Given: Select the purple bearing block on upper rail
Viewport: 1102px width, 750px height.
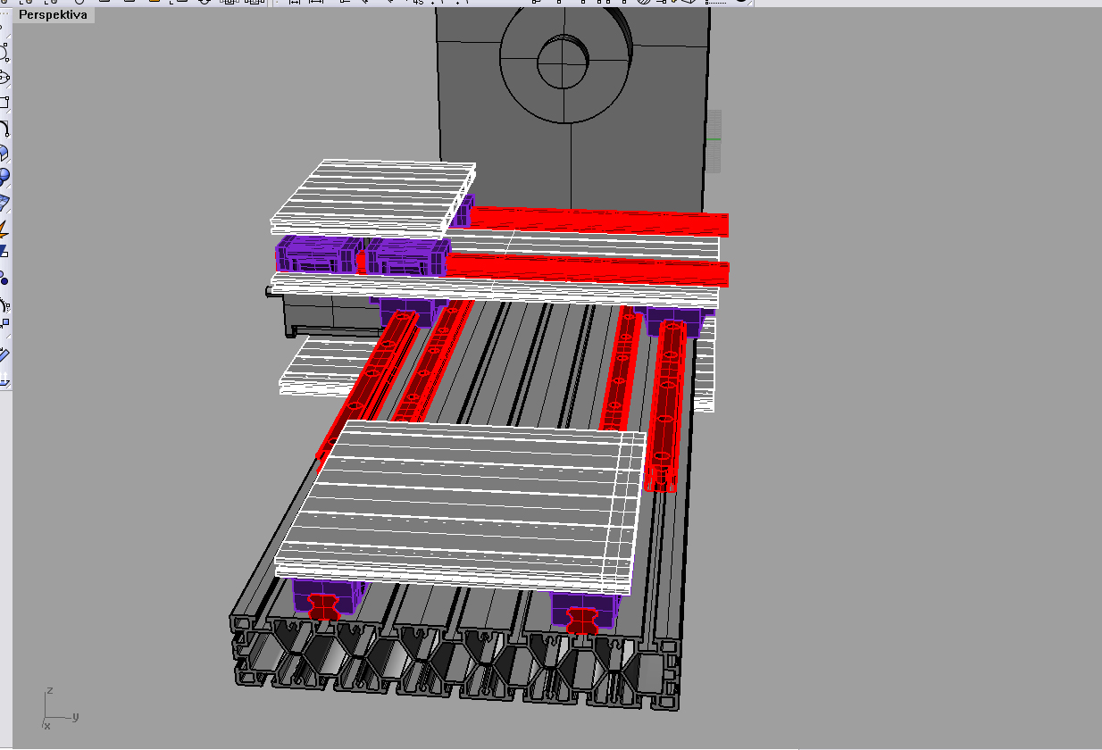Looking at the screenshot, I should 314,254.
